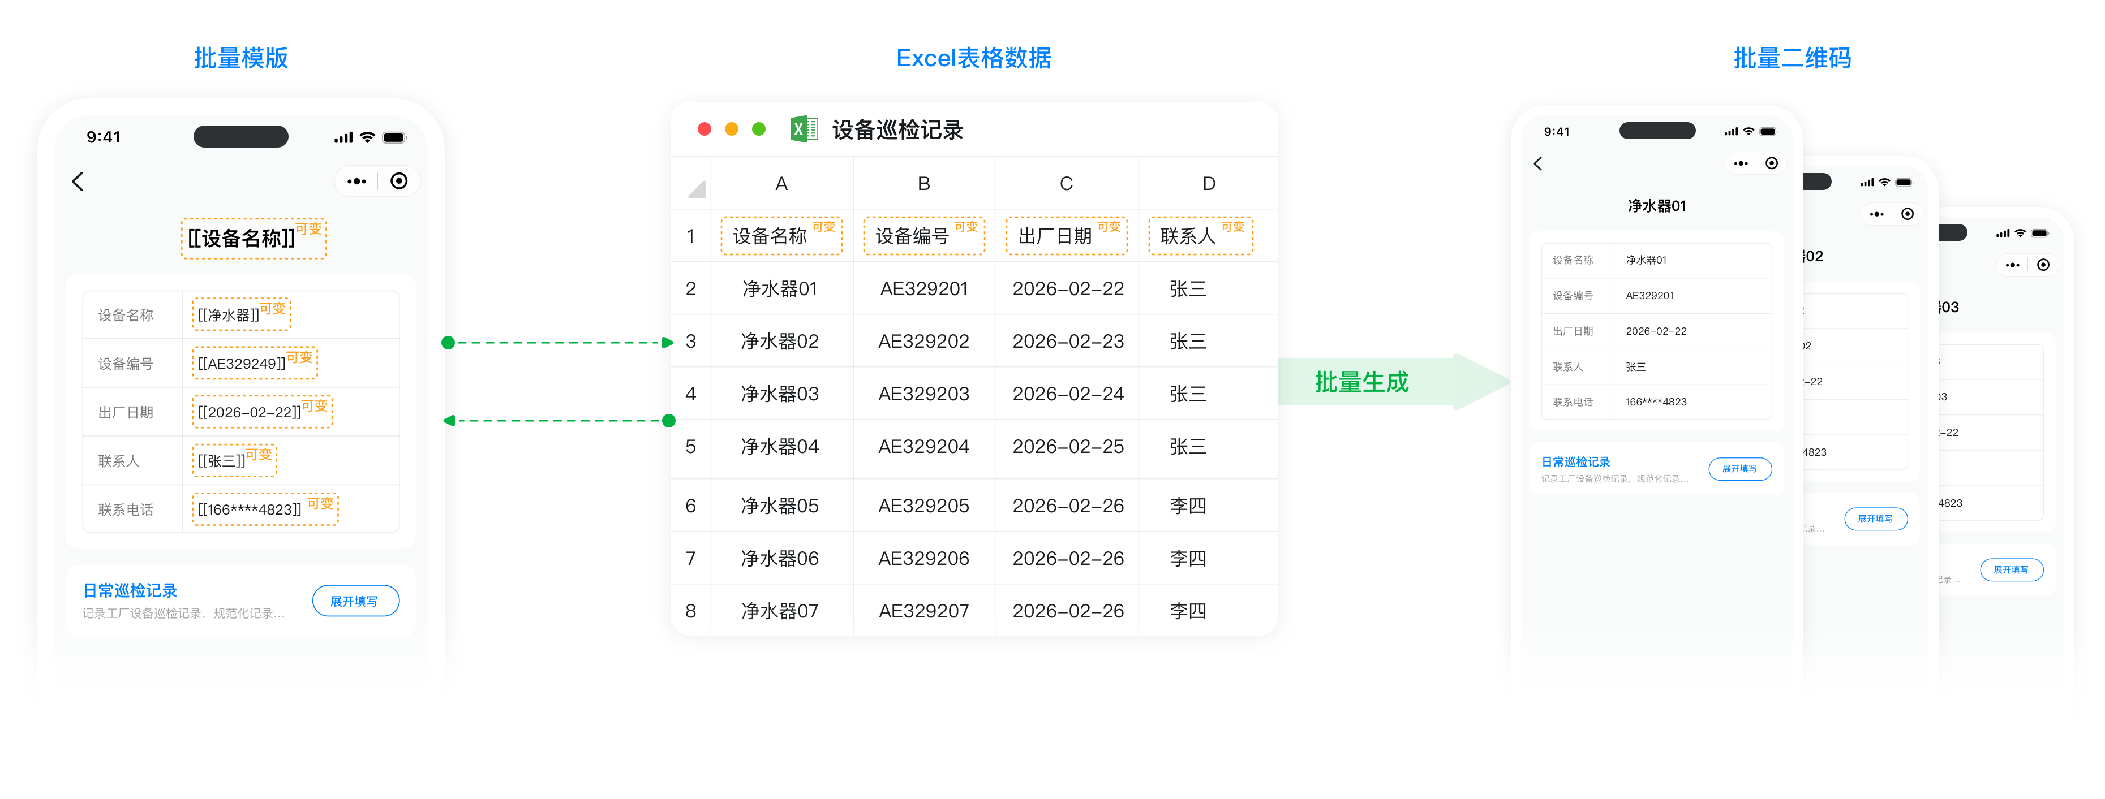
Task: Open three-dot menu in the second QR phone
Action: coord(1876,214)
